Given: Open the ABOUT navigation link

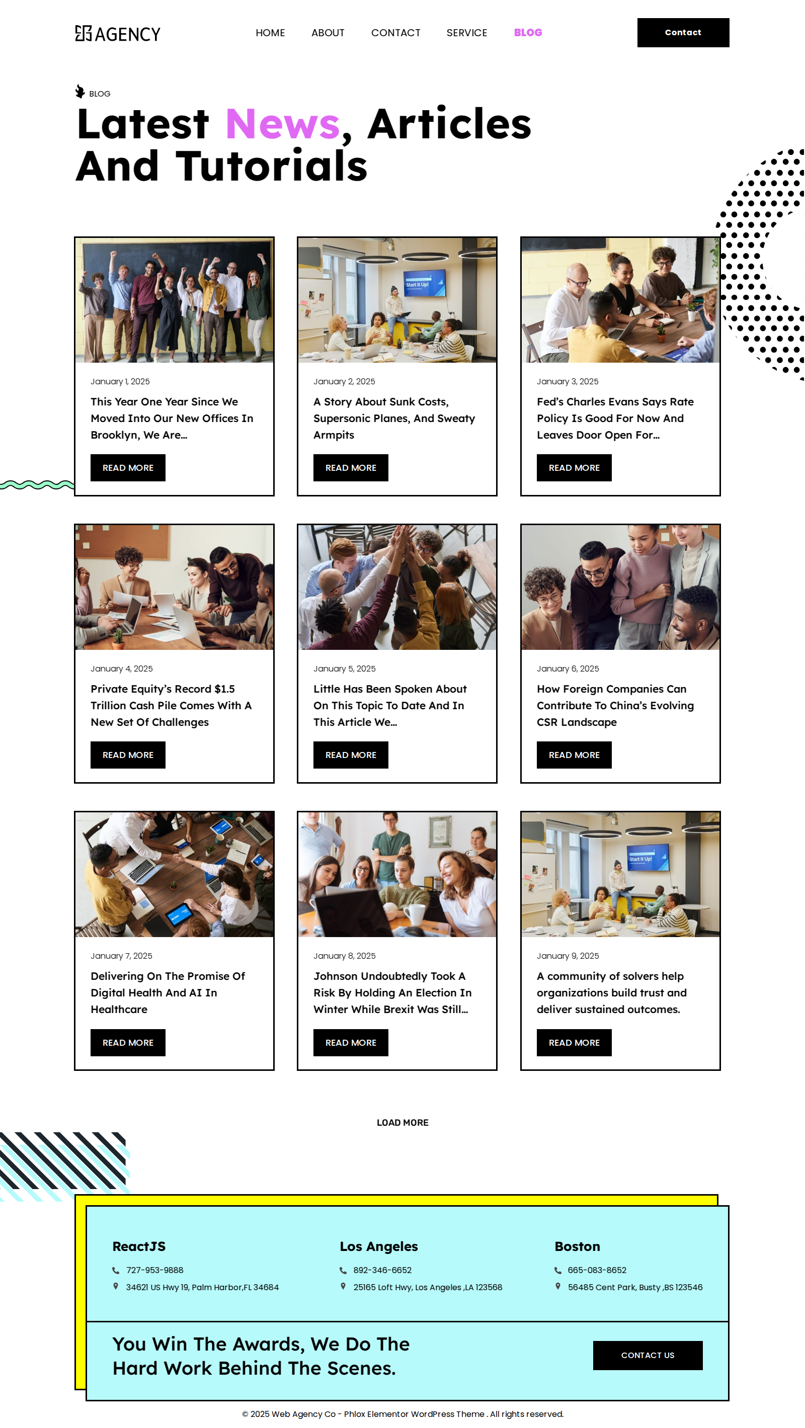Looking at the screenshot, I should [x=328, y=33].
